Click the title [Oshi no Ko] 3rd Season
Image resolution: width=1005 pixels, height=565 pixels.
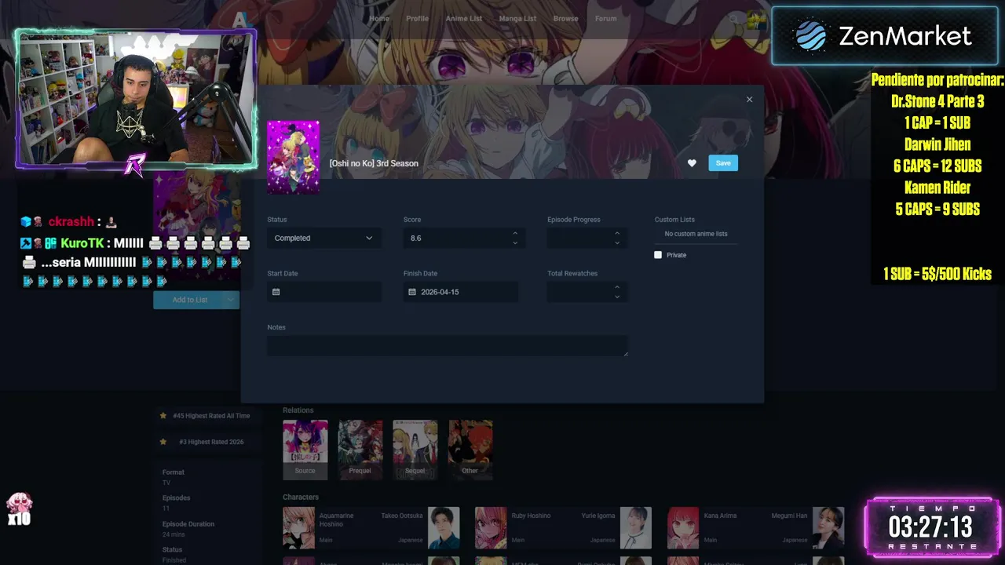pos(374,163)
